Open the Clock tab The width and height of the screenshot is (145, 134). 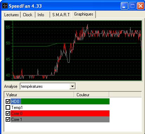pos(28,15)
